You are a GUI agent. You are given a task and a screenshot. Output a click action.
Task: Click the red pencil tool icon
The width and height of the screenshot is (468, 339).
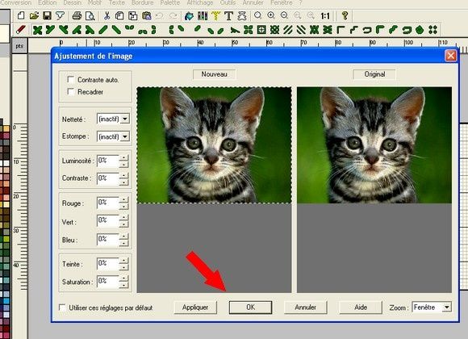tap(20, 30)
